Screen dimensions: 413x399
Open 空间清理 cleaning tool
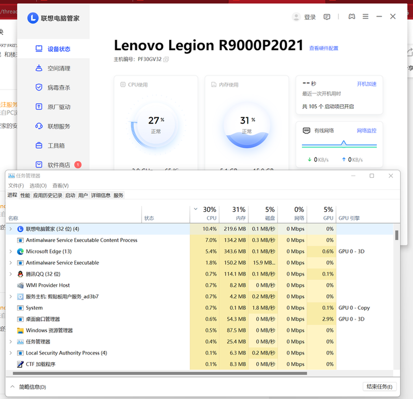39,68
